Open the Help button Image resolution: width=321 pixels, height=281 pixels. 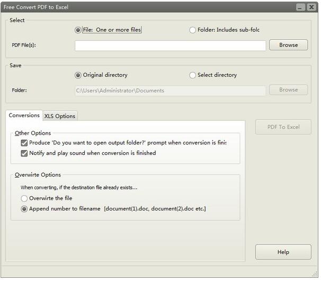tap(283, 252)
